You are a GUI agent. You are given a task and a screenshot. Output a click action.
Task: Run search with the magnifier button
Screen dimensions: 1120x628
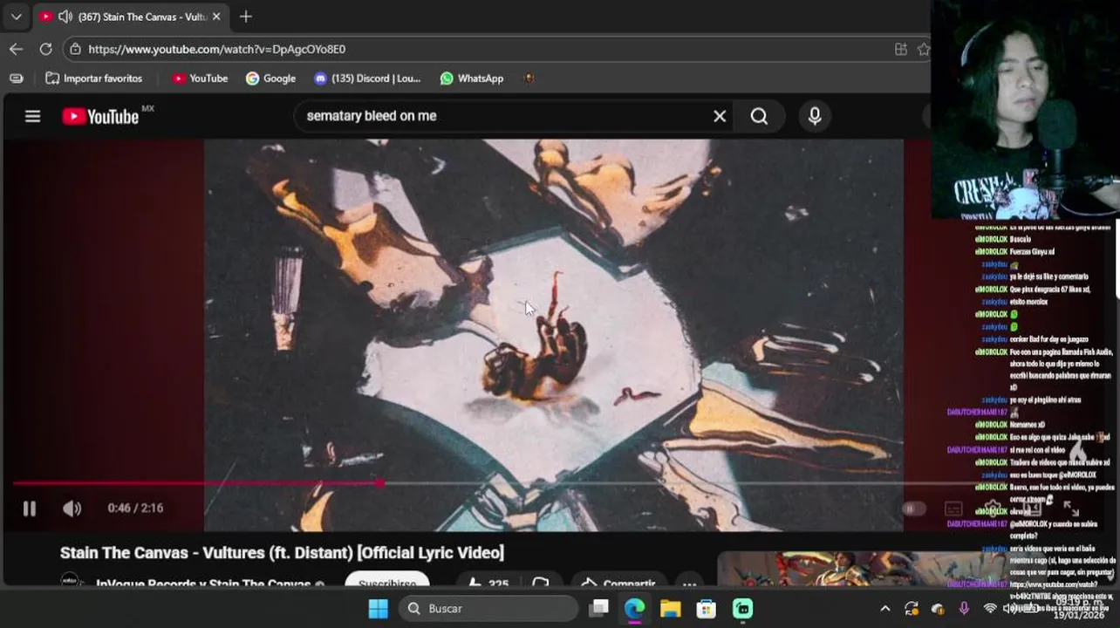pyautogui.click(x=759, y=116)
